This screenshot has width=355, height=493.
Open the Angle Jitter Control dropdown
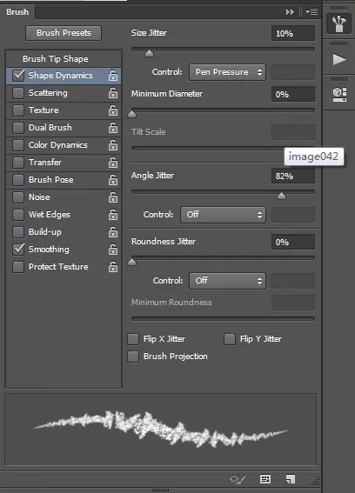(x=223, y=215)
